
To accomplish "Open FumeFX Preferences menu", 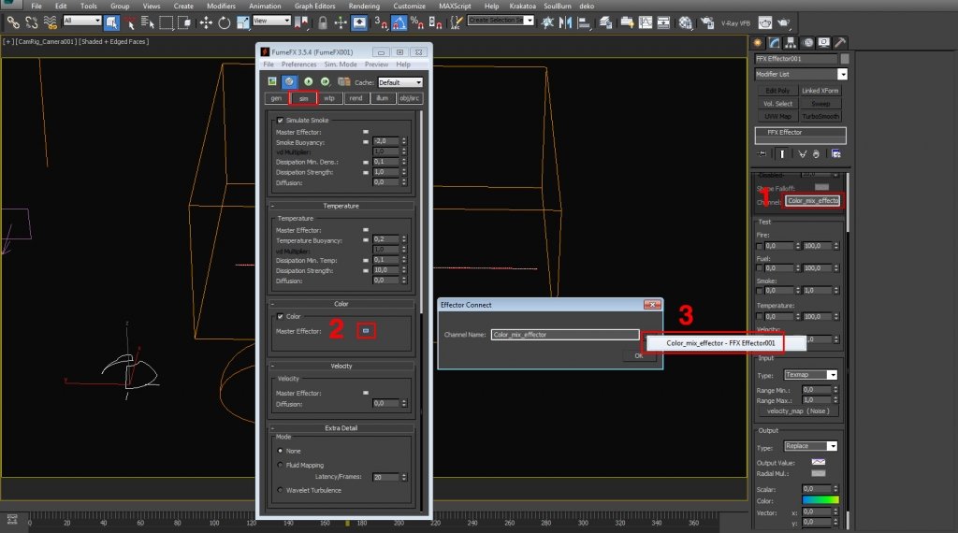I will [298, 65].
